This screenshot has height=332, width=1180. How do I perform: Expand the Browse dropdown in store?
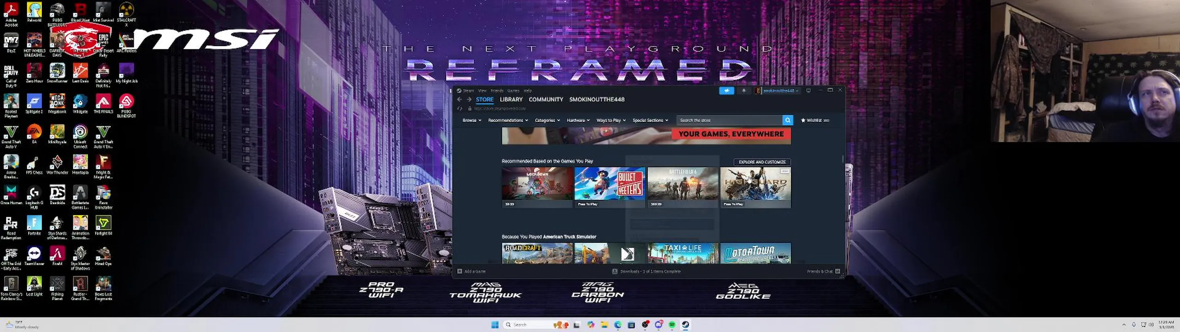472,120
